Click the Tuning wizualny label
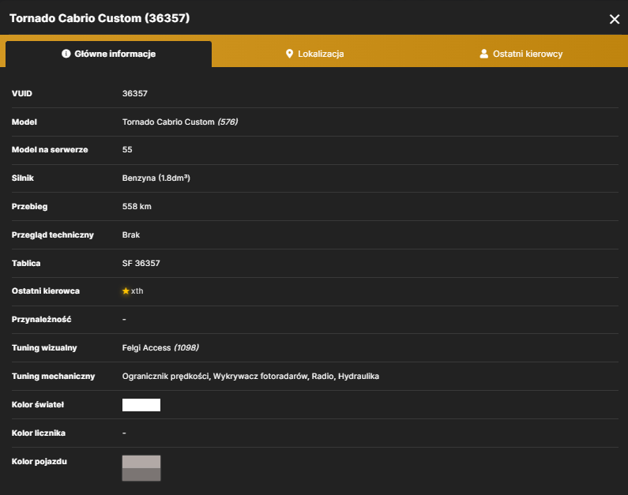This screenshot has height=495, width=628. click(x=44, y=347)
